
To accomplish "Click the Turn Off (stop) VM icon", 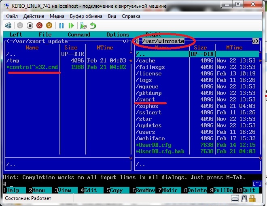I will click(x=30, y=26).
